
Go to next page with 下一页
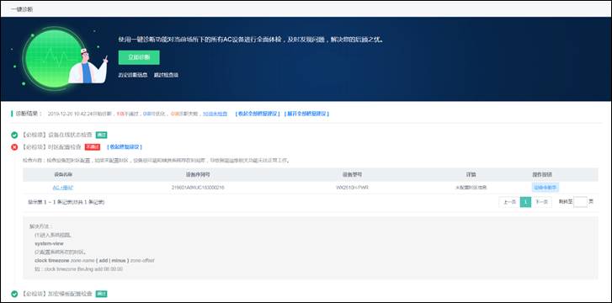click(x=541, y=202)
